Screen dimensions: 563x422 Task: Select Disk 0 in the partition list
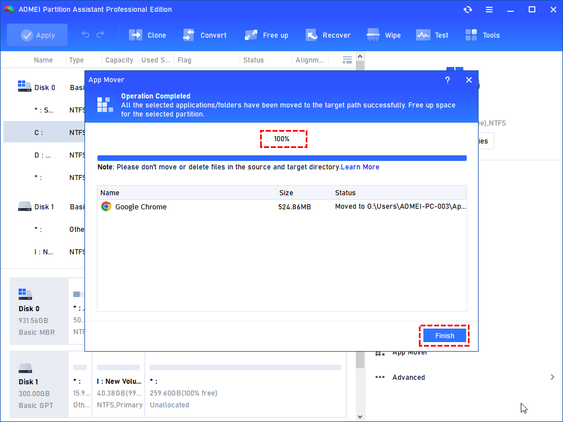[x=45, y=88]
